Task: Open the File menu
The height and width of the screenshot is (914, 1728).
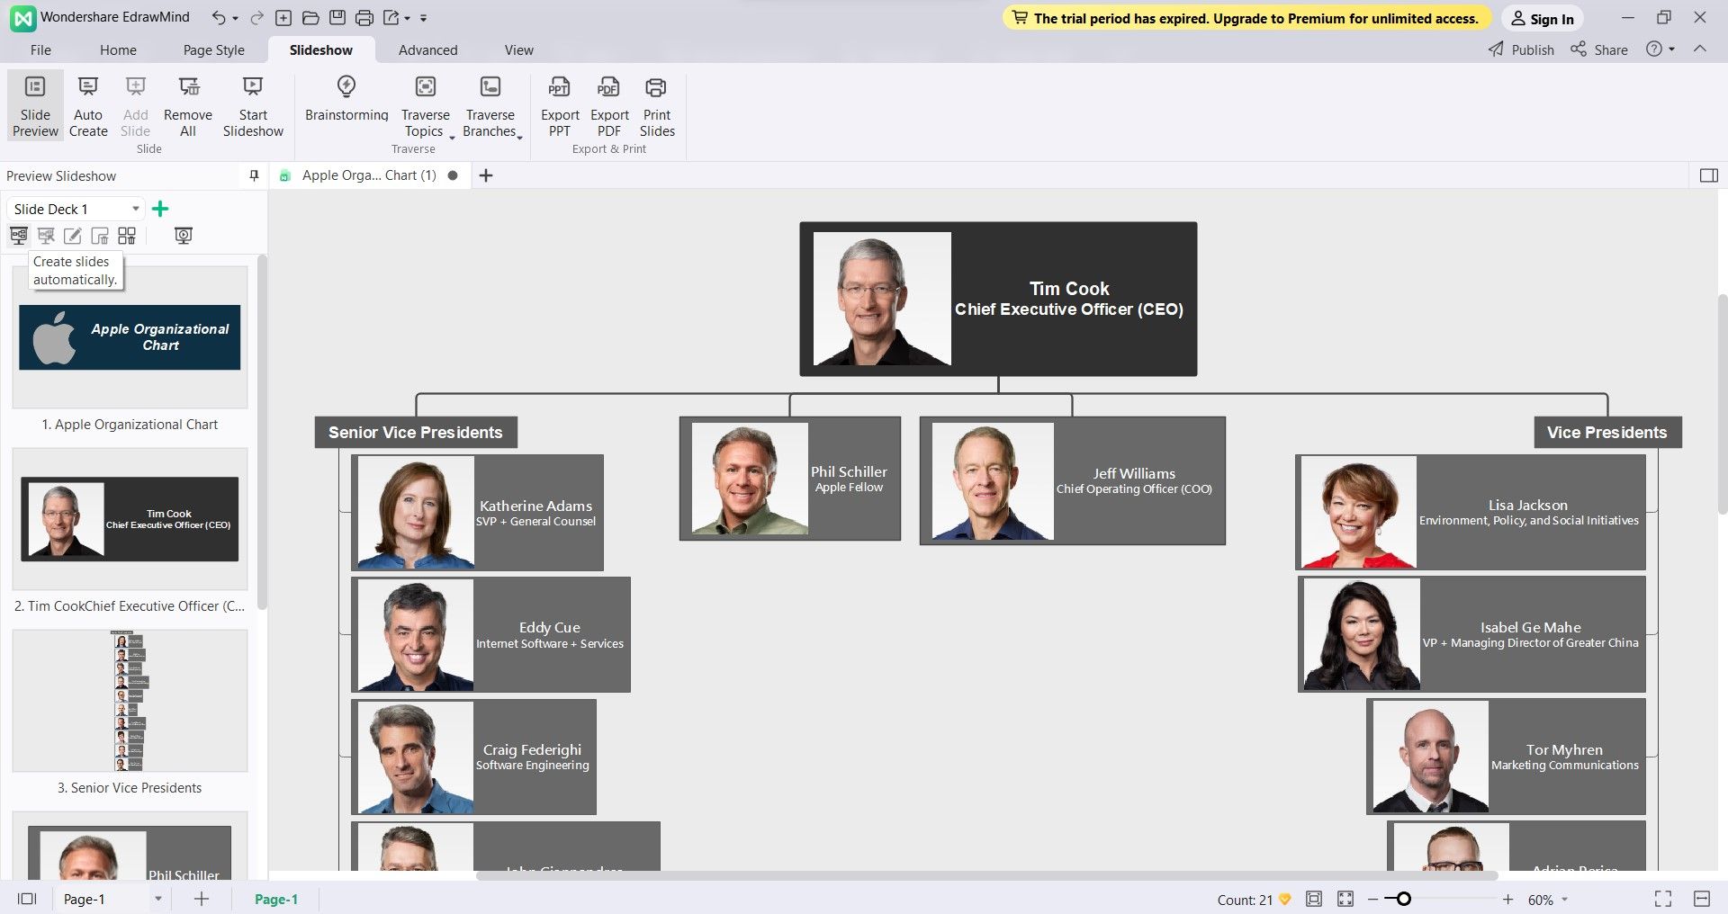Action: pos(40,50)
